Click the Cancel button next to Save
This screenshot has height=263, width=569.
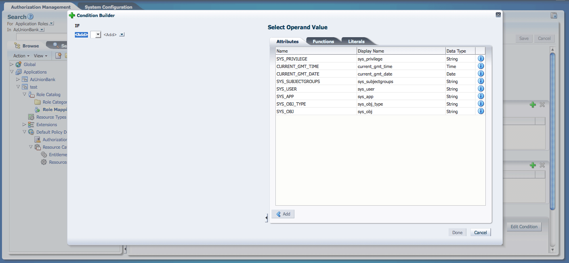click(x=544, y=38)
